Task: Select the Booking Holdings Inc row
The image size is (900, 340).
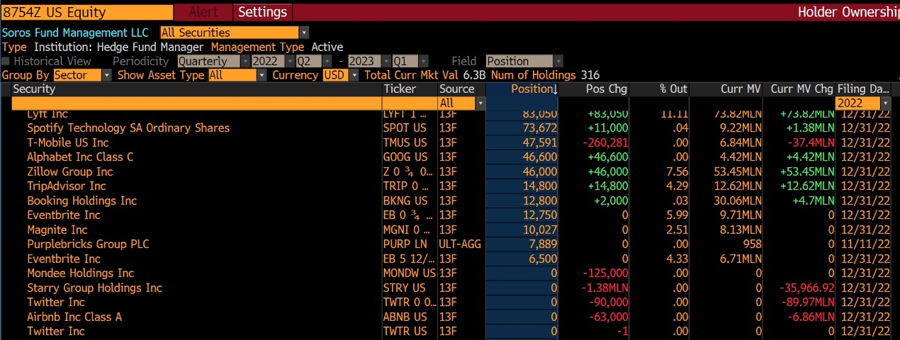Action: (450, 200)
